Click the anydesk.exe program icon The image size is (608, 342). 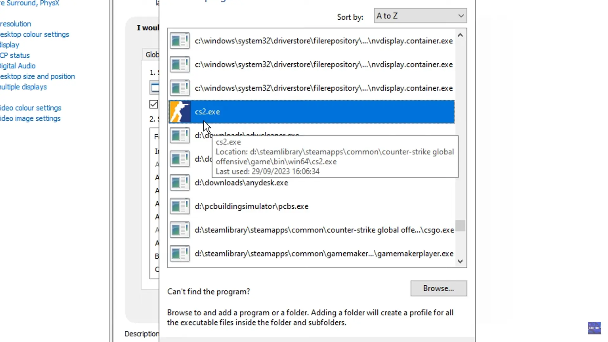pyautogui.click(x=180, y=183)
